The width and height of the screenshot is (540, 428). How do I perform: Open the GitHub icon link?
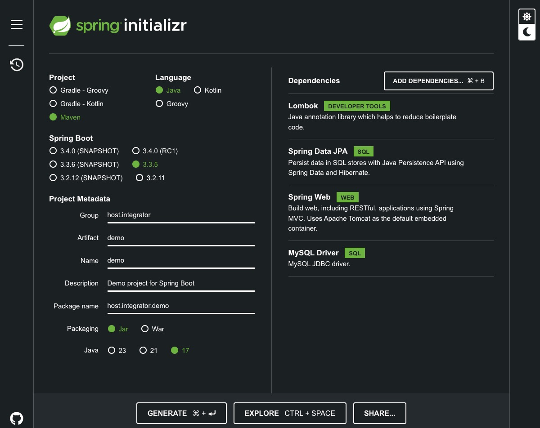pos(17,418)
